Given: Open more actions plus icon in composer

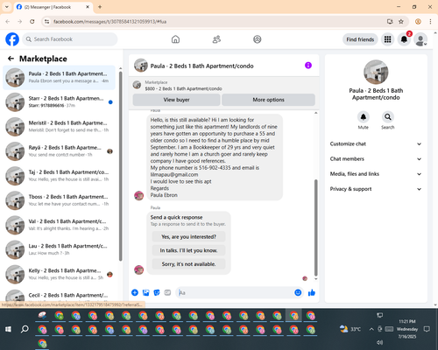Looking at the screenshot, I should pos(135,292).
